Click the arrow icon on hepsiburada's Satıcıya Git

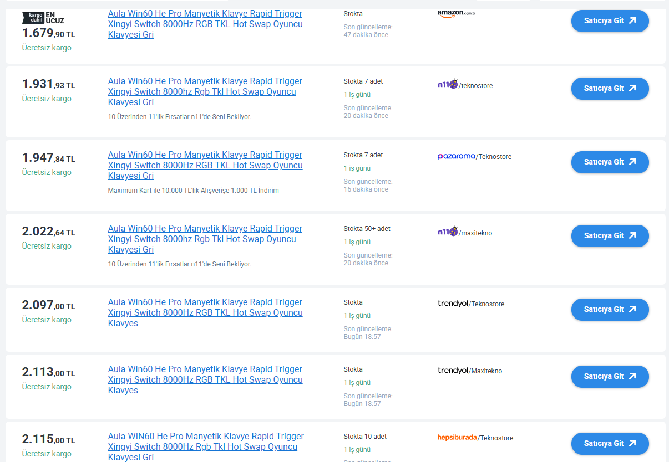[x=632, y=443]
